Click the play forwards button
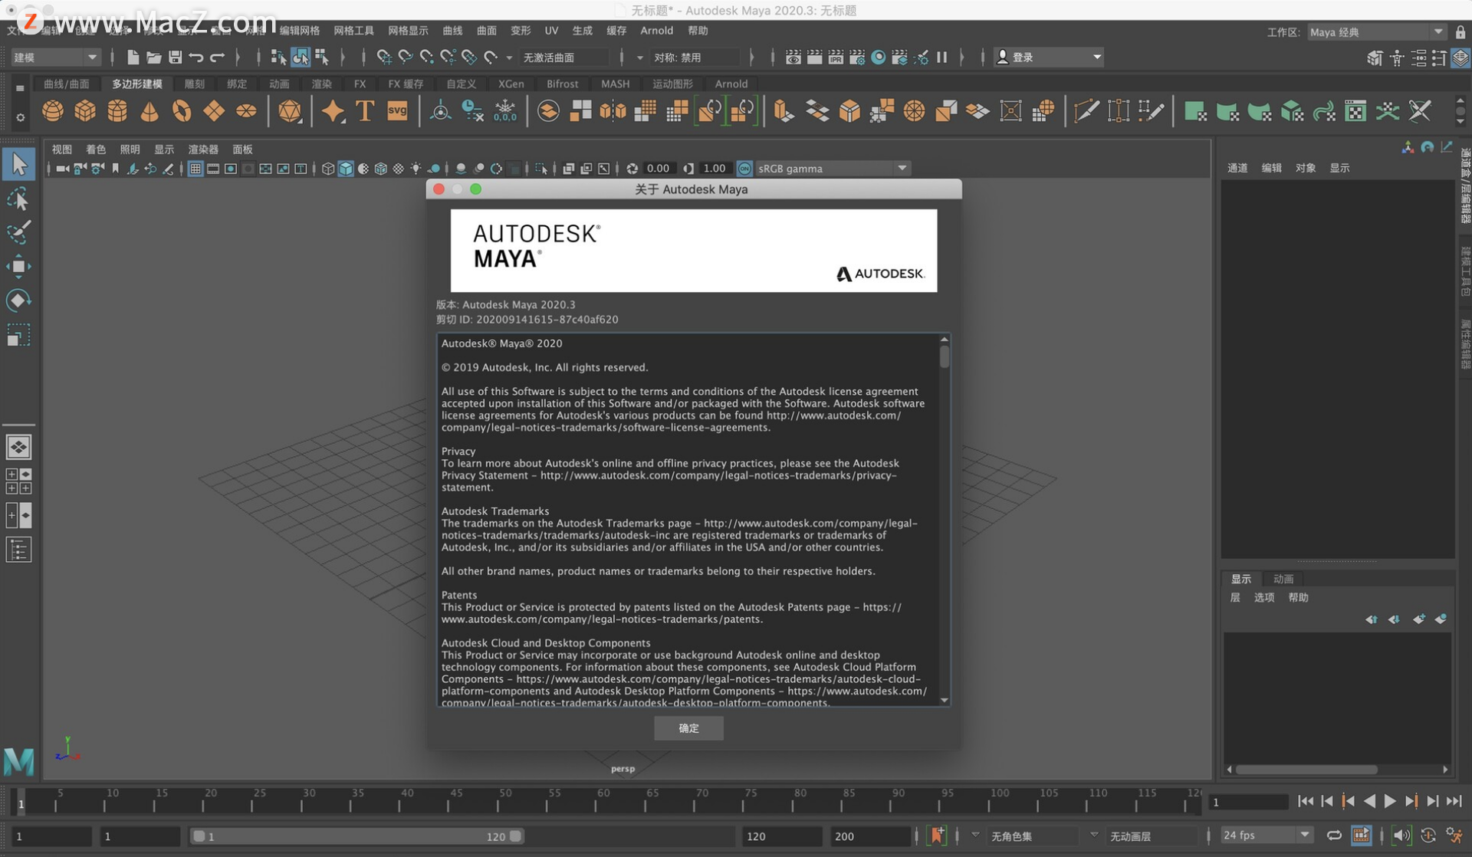 (x=1389, y=802)
